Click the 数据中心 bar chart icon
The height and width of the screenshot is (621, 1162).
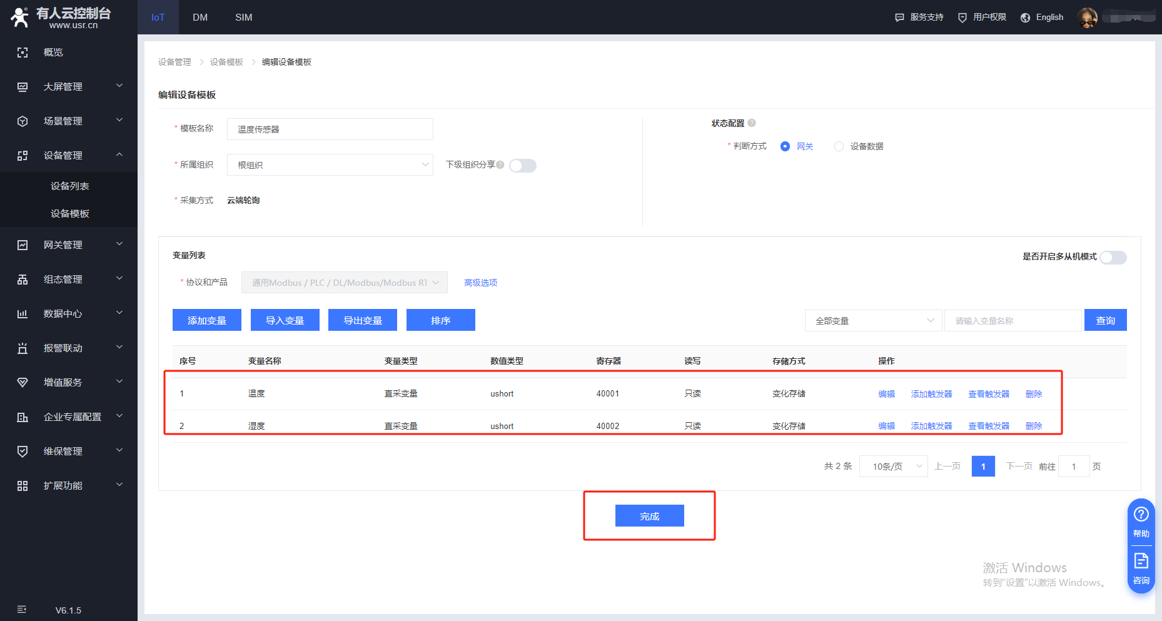(23, 314)
